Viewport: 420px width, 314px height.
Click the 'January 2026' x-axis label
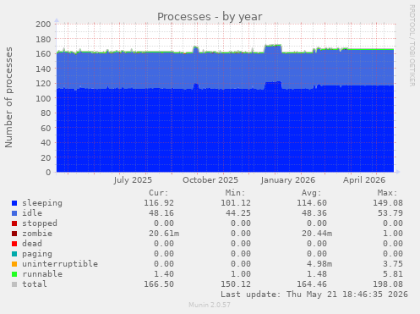click(288, 180)
